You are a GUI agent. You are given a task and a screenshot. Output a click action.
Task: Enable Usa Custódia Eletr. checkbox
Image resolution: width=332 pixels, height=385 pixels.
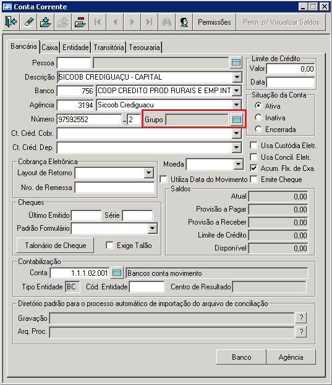point(253,146)
